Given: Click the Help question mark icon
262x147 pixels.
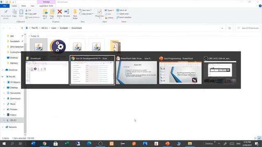Looking at the screenshot, I should pos(260,6).
